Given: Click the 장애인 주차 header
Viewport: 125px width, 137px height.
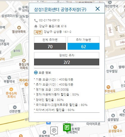Looking at the screenshot, I should tap(67, 55).
